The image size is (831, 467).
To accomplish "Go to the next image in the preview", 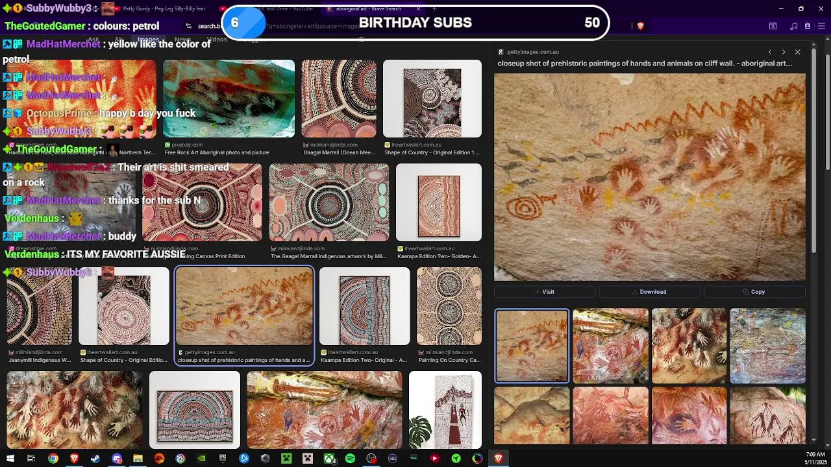I will point(784,52).
